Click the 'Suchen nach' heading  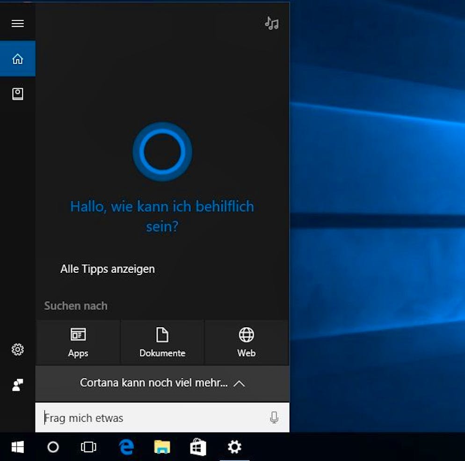[x=76, y=306]
